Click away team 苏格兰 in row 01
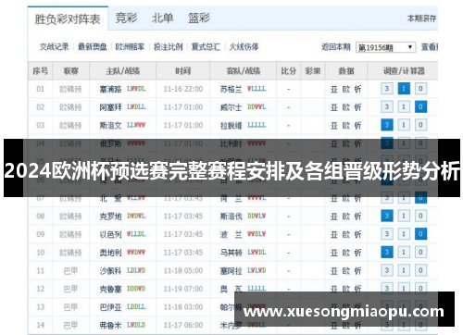The width and height of the screenshot is (463, 335). point(231,89)
